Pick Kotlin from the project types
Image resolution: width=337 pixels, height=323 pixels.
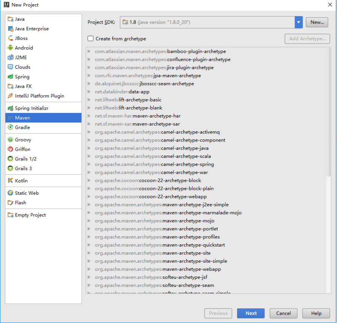click(x=43, y=181)
